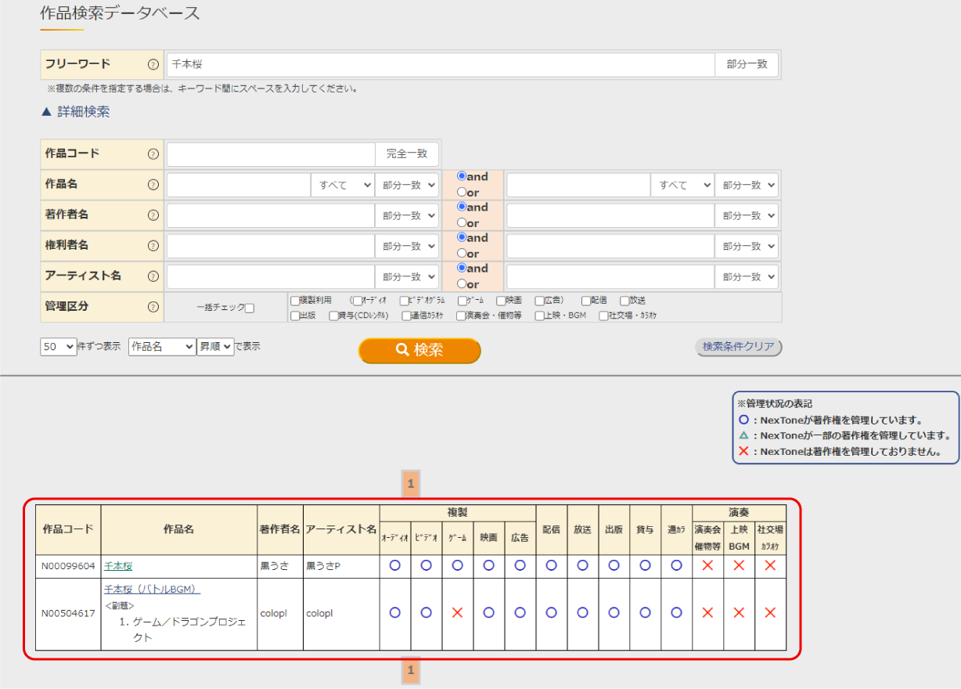Viewport: 961px width, 689px height.
Task: Check the ゲーム checkbox in 管理区分
Action: (x=463, y=300)
